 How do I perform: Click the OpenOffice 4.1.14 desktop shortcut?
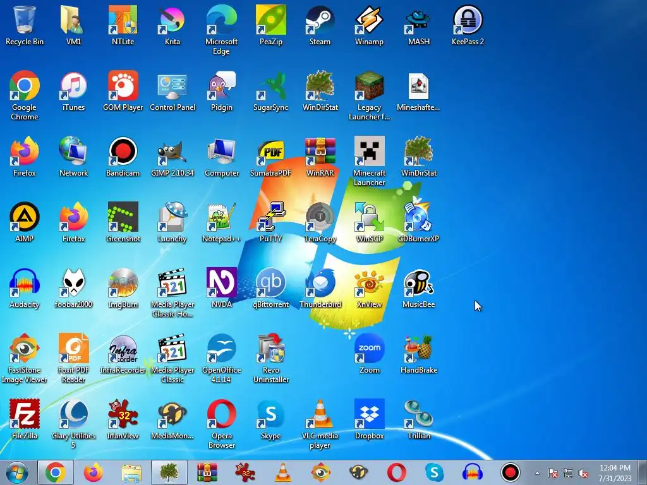[x=221, y=358]
